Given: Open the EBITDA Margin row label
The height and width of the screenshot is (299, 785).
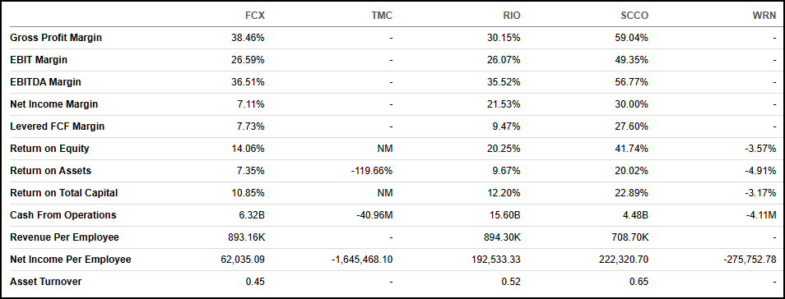Looking at the screenshot, I should coord(45,82).
